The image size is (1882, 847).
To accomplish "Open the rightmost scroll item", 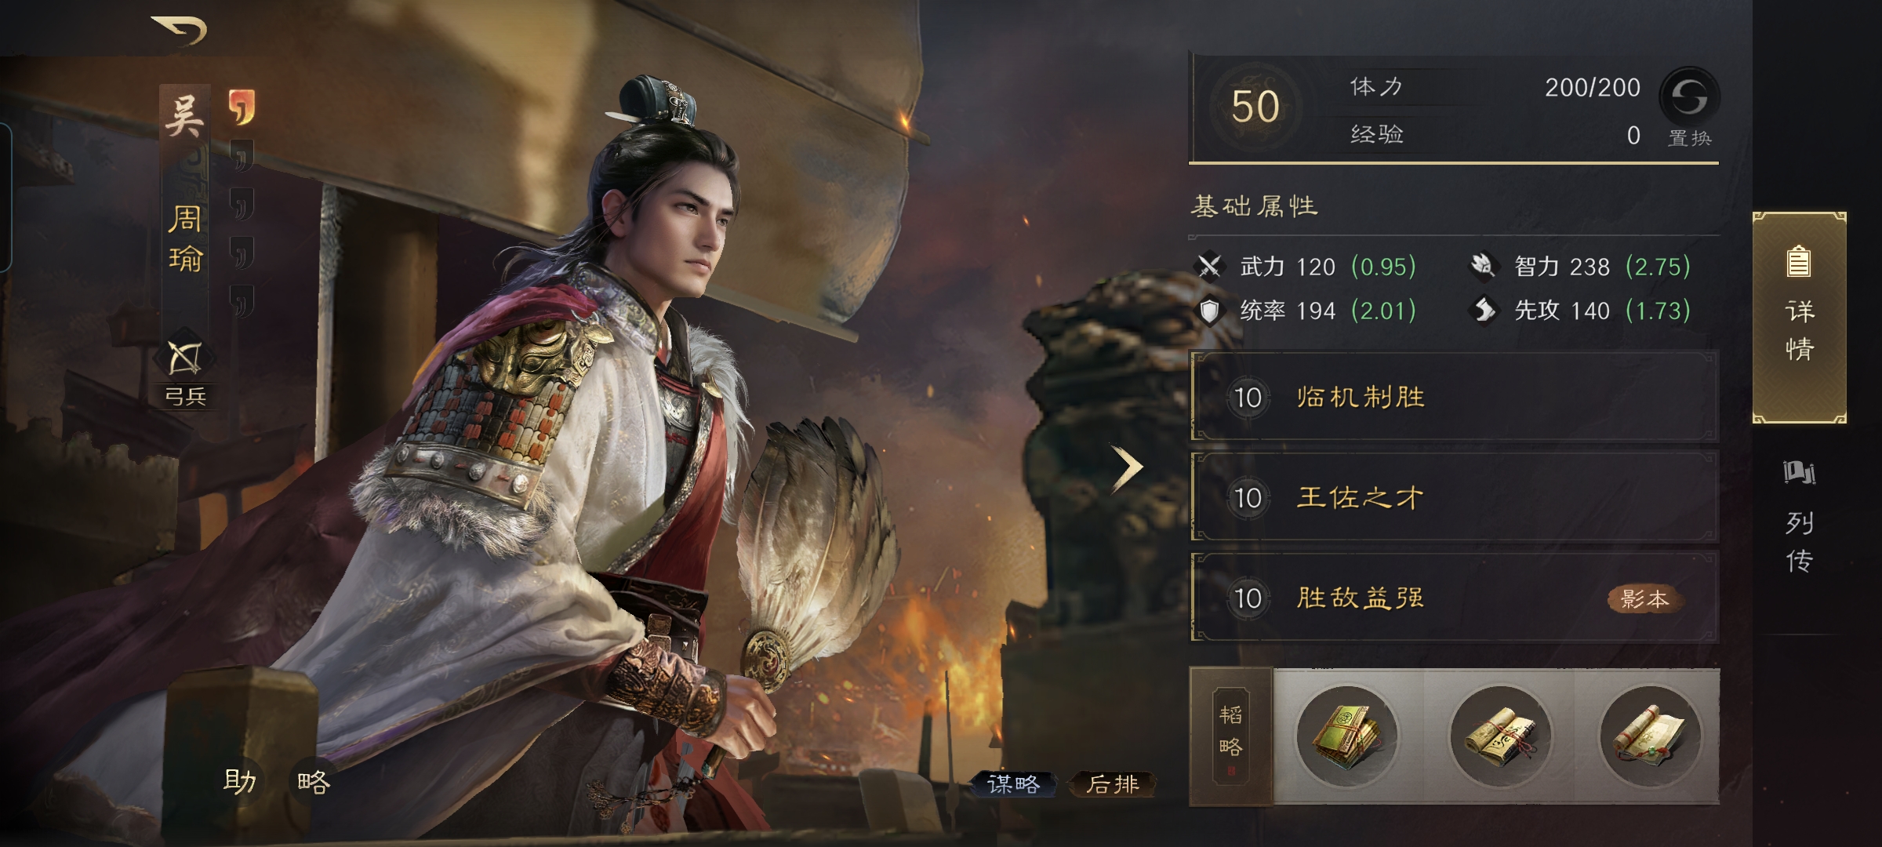I will click(x=1651, y=736).
